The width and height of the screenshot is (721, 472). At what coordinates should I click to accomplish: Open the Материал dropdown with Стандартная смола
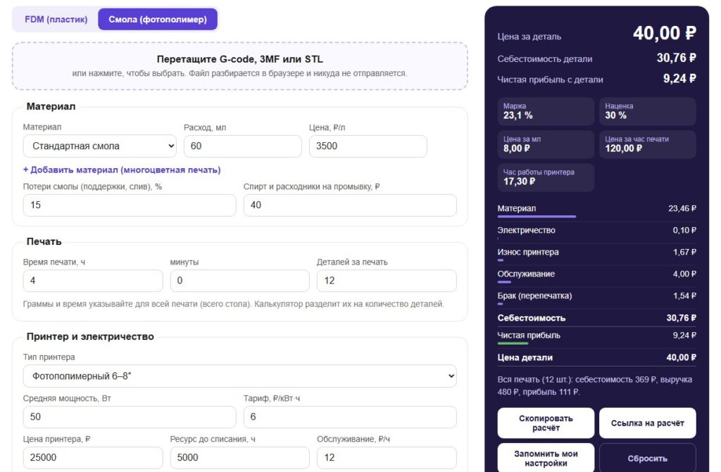coord(100,146)
